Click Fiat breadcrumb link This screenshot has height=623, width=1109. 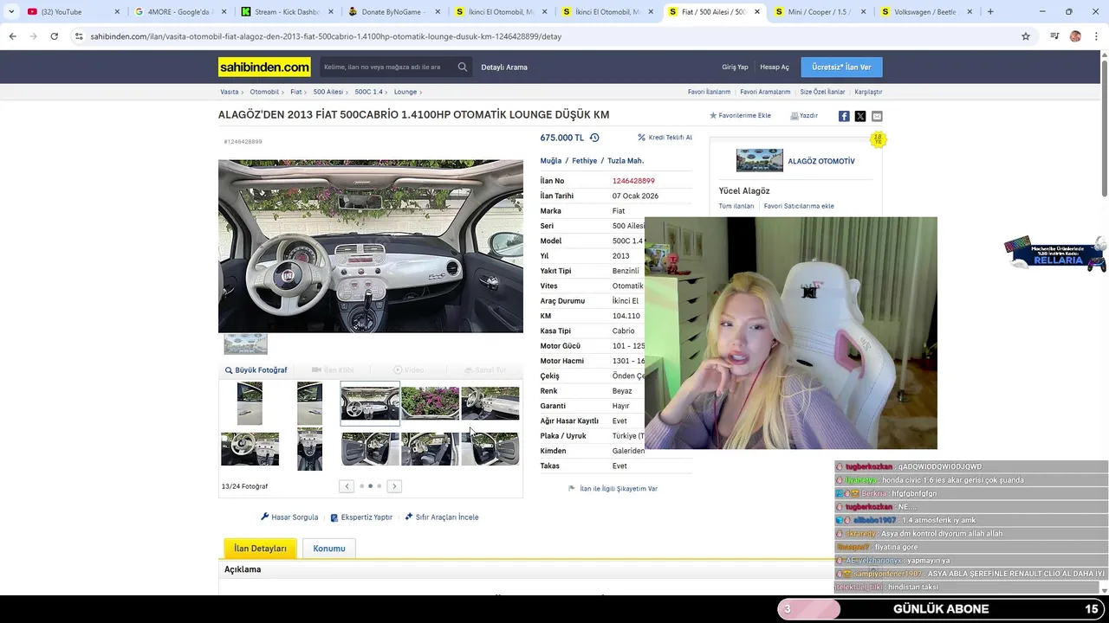(296, 92)
